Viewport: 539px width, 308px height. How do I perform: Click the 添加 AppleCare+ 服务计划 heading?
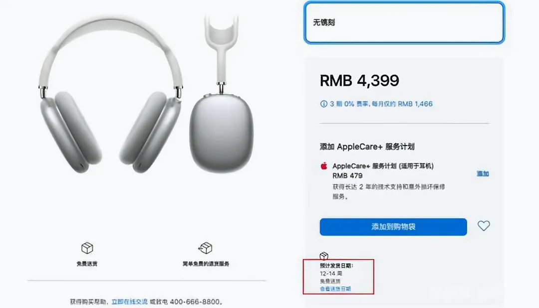[367, 147]
